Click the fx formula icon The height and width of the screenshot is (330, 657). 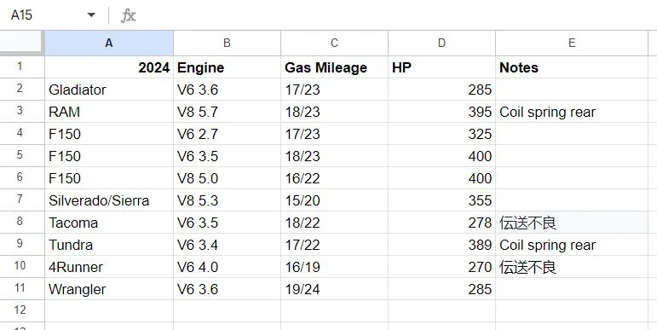point(128,15)
